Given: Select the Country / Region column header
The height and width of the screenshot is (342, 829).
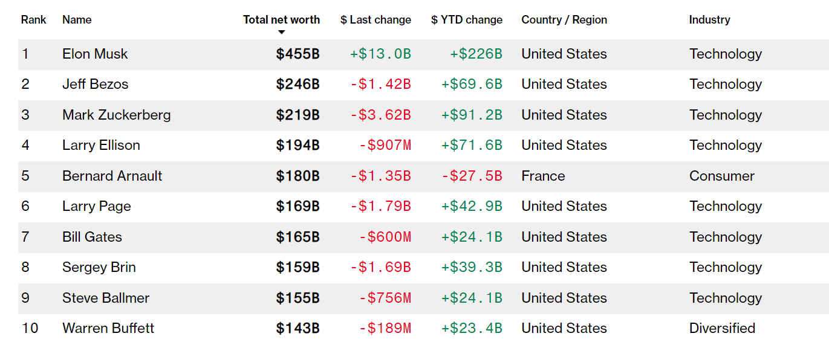Looking at the screenshot, I should pos(564,19).
